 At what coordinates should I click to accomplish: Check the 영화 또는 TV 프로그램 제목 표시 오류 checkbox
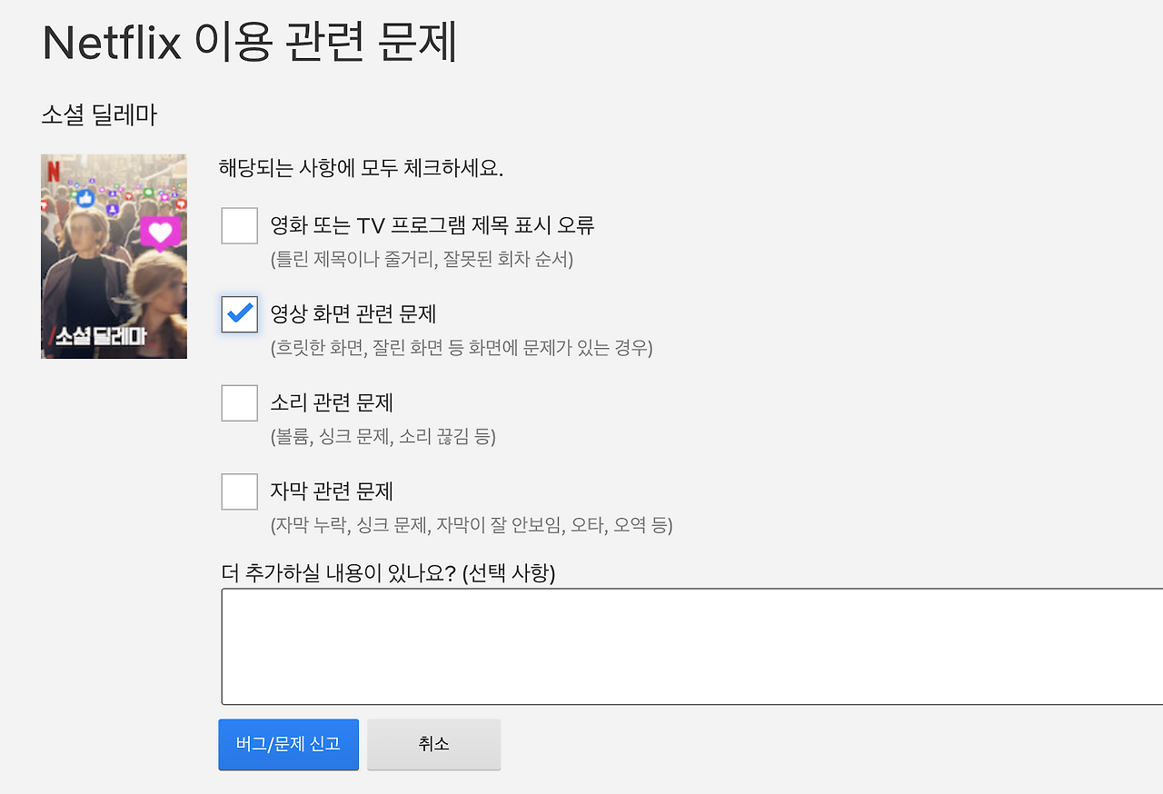point(240,225)
